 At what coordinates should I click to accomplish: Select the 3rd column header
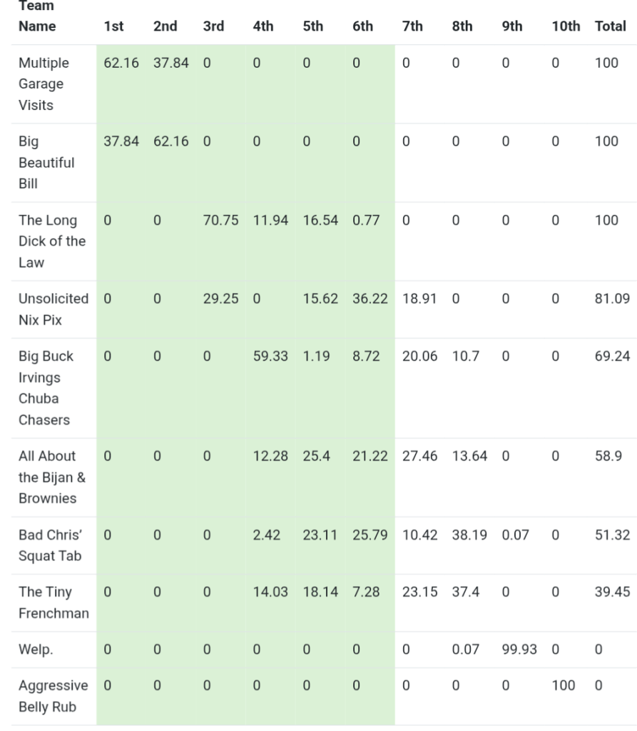click(213, 26)
